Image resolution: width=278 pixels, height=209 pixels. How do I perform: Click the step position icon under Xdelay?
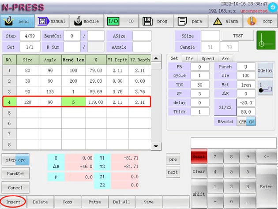point(265,87)
